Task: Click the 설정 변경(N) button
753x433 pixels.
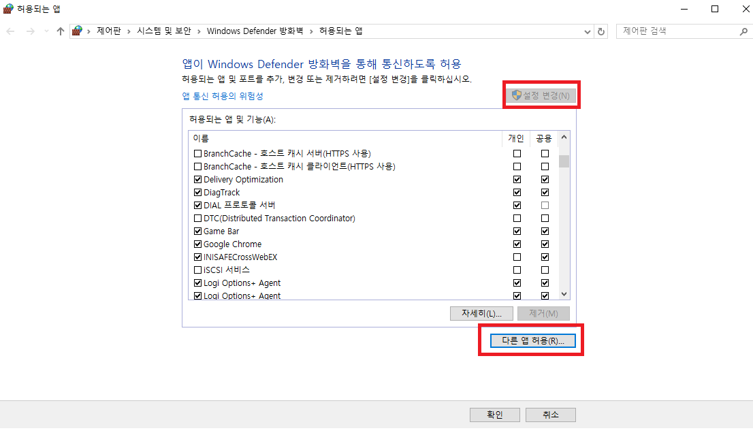Action: coord(541,95)
